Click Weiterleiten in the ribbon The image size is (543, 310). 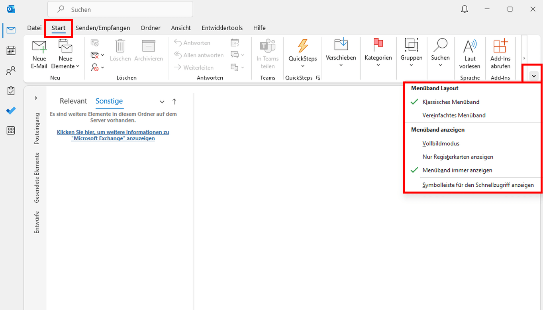pyautogui.click(x=194, y=68)
